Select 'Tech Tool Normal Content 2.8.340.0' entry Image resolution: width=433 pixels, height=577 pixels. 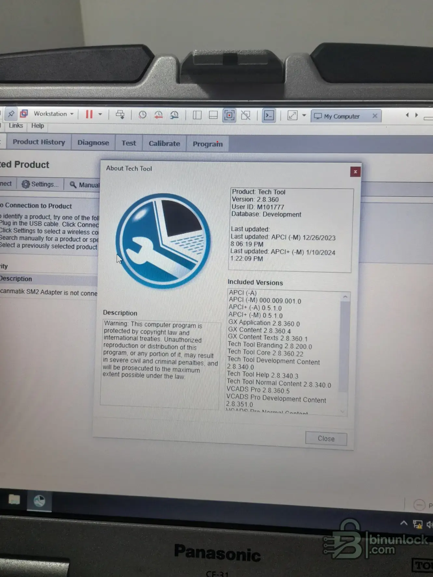tap(279, 383)
